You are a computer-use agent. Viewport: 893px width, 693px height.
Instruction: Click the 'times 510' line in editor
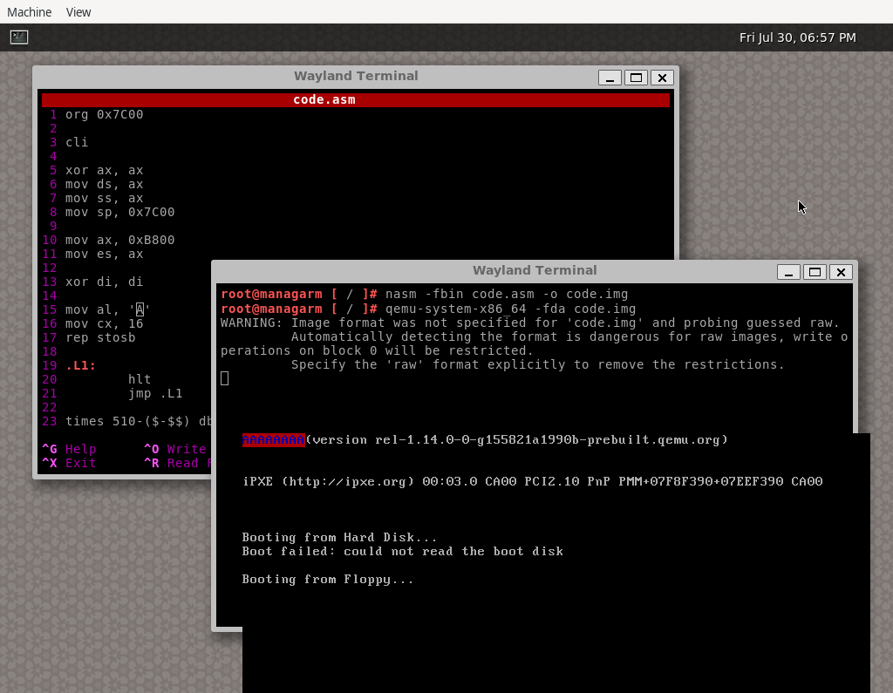(x=139, y=421)
